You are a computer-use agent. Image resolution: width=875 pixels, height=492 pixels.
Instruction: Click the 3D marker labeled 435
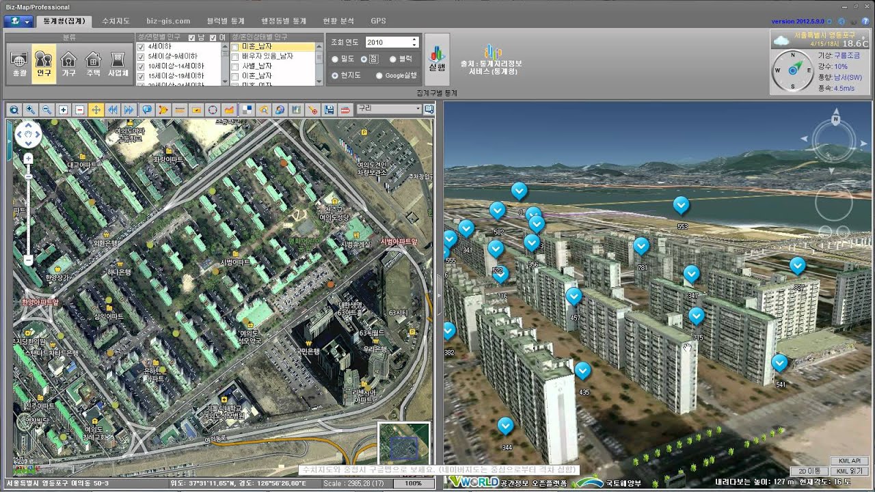point(582,372)
